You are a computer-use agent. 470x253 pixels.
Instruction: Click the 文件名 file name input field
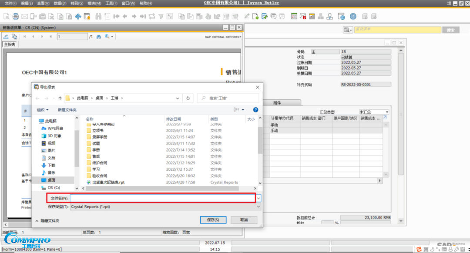(x=163, y=198)
